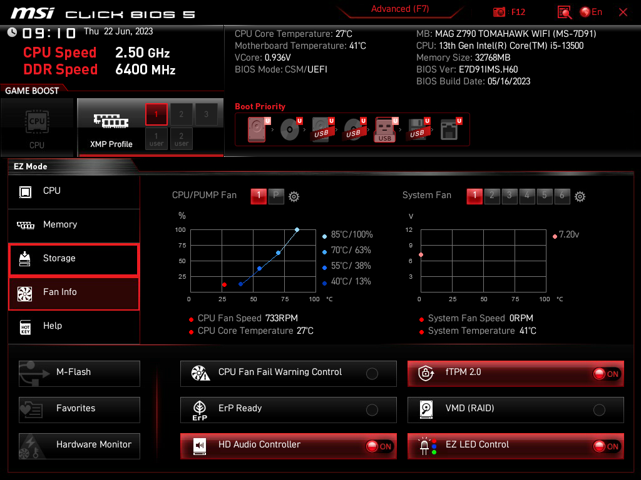Click the date Thu 22 Jun, 2023
Viewport: 641px width, 480px height.
pos(118,31)
